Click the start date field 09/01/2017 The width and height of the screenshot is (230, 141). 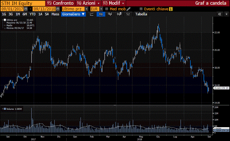pos(12,9)
